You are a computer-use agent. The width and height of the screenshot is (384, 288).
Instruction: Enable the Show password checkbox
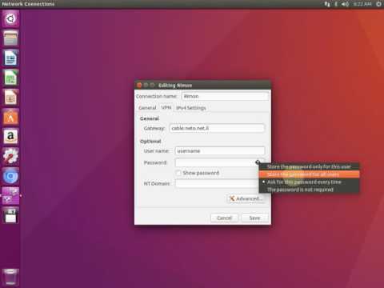coord(178,173)
